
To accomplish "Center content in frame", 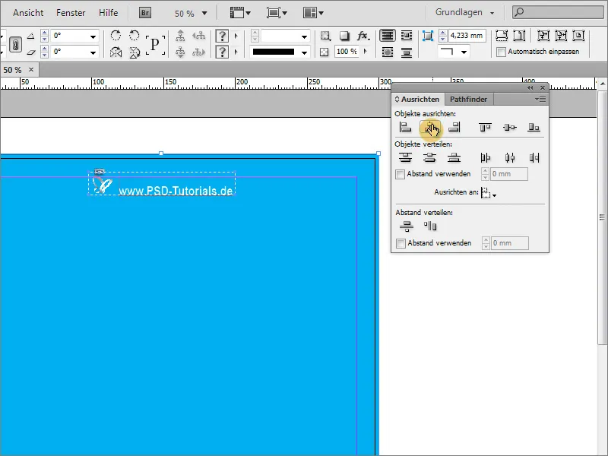I will [x=578, y=36].
